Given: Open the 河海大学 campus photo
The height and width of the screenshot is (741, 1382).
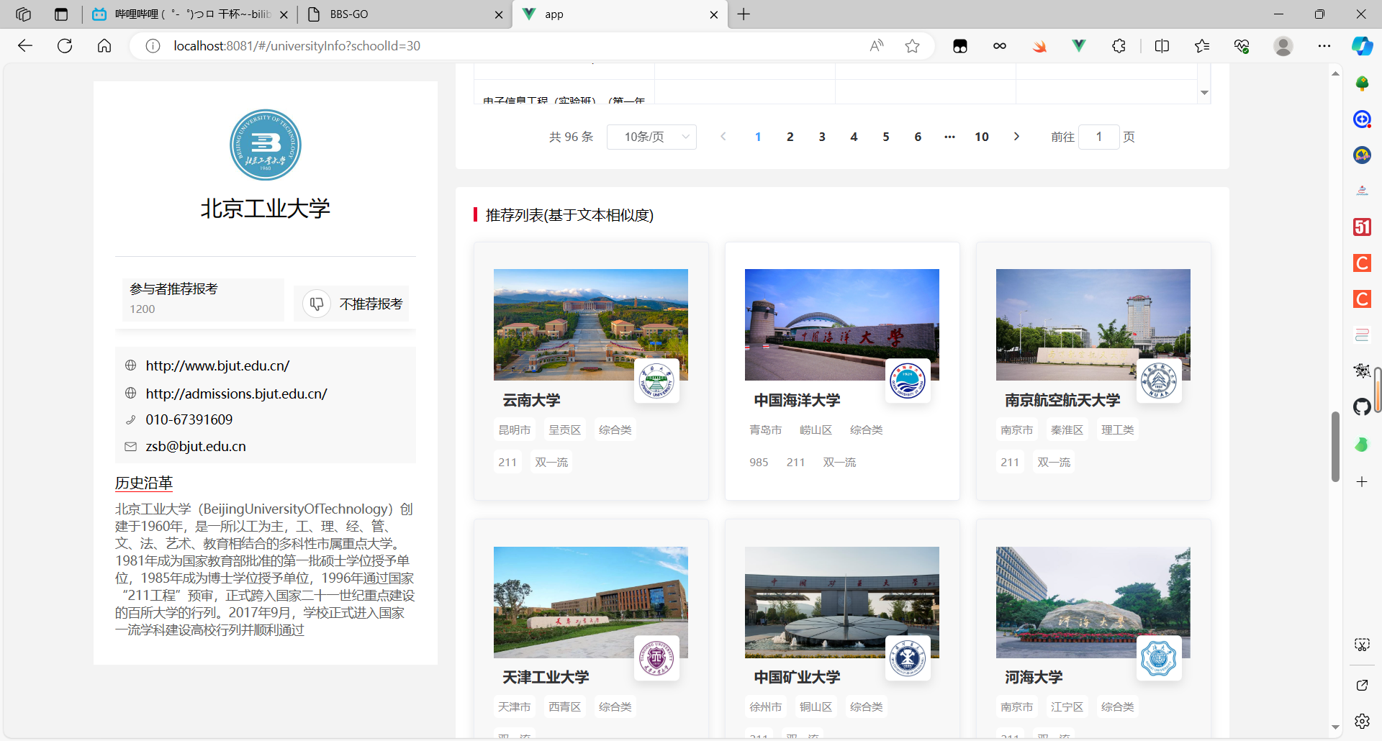Looking at the screenshot, I should tap(1093, 602).
